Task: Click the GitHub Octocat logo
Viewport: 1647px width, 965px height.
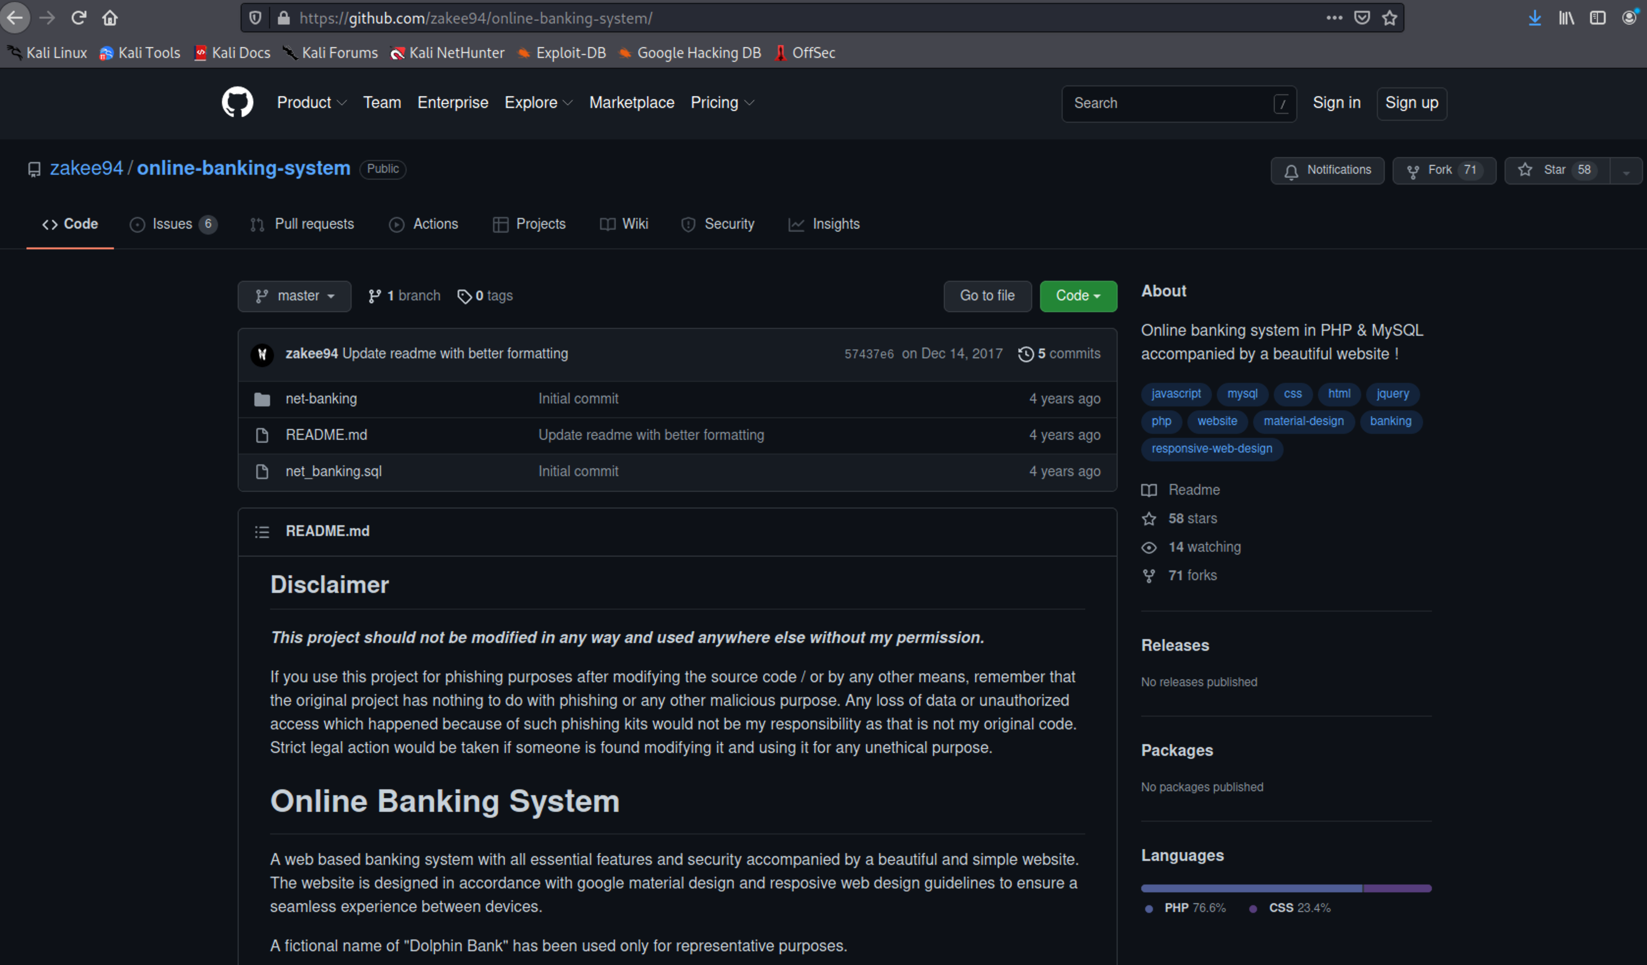Action: coord(237,103)
